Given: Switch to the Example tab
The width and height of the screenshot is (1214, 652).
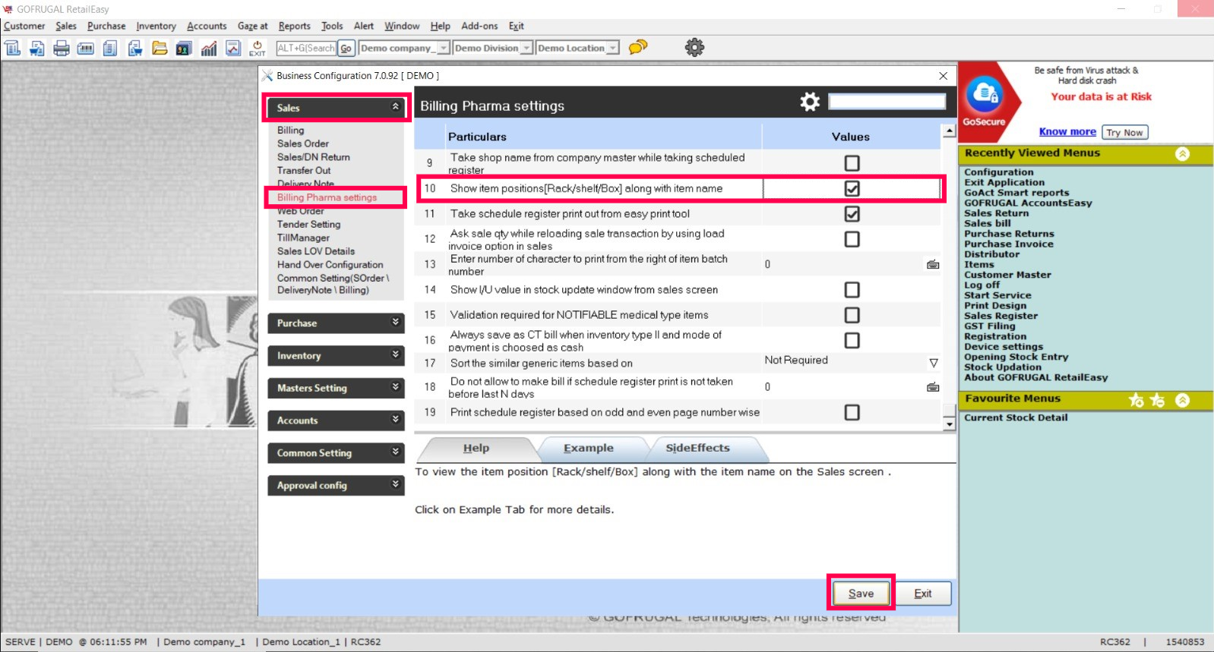Looking at the screenshot, I should 588,448.
